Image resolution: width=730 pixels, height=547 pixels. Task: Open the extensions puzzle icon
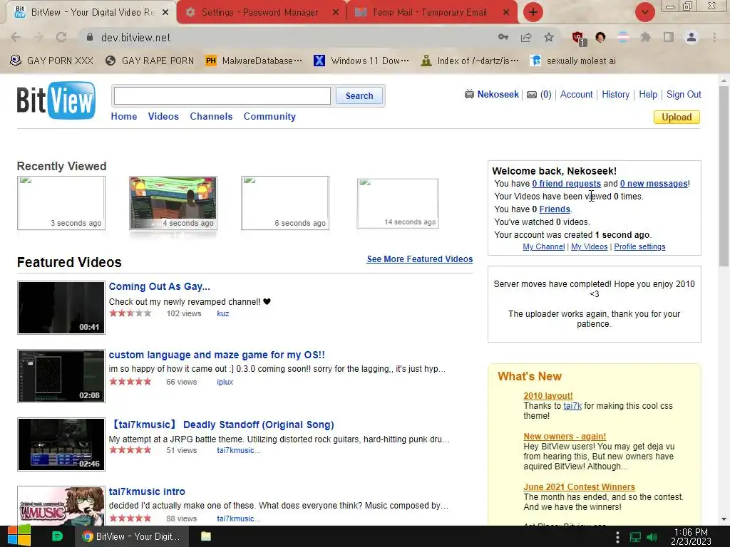point(645,37)
